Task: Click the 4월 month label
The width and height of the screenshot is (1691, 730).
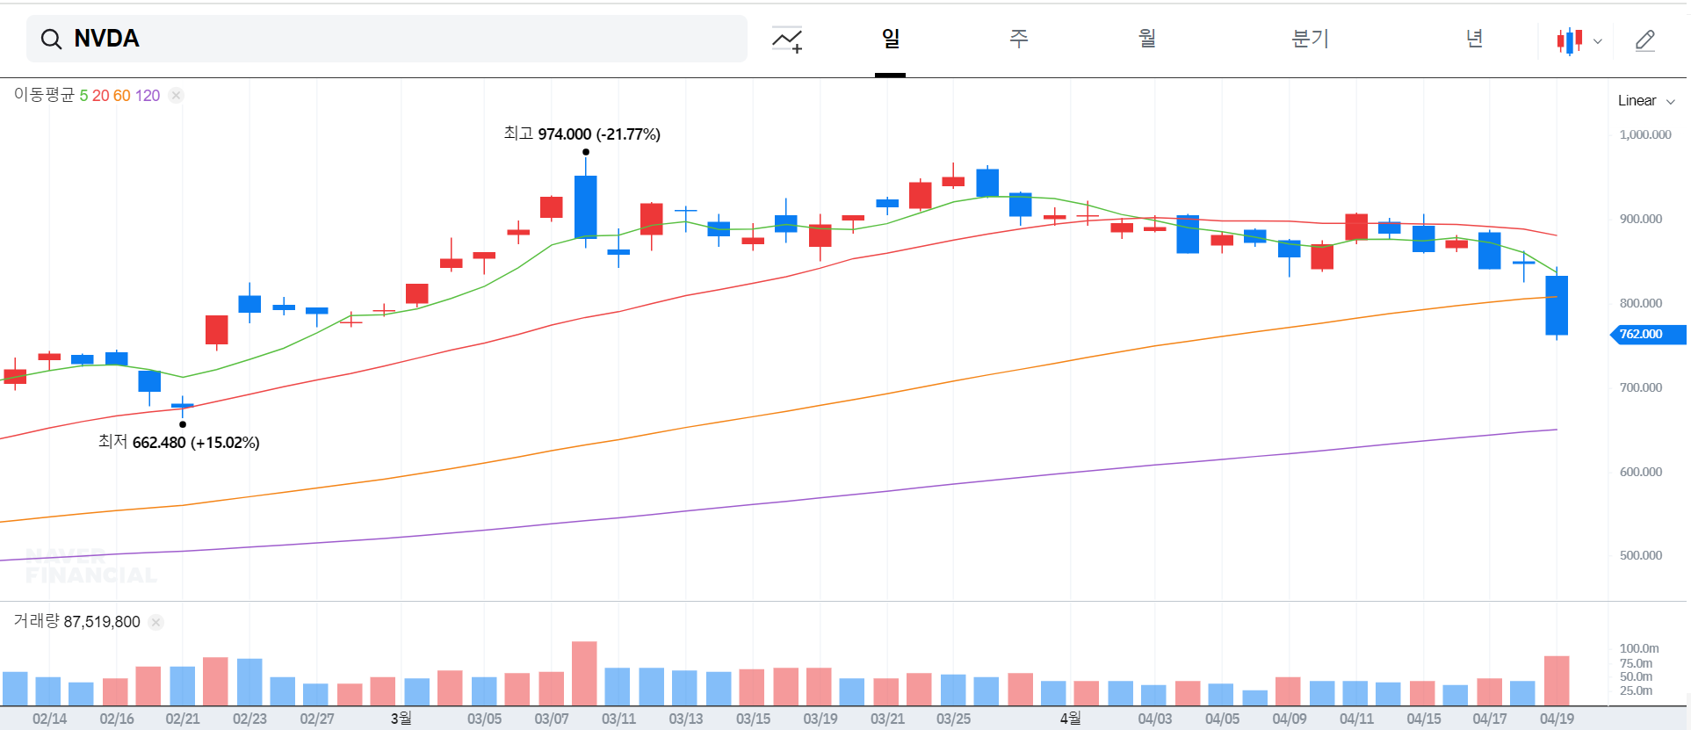Action: coord(1070,719)
